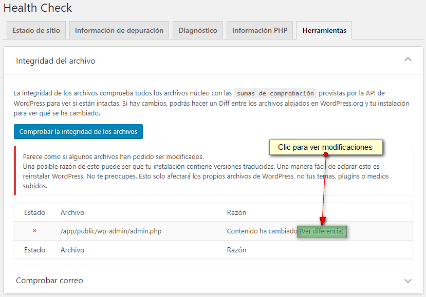Click the Estado label in table footer
This screenshot has width=426, height=297.
click(34, 250)
